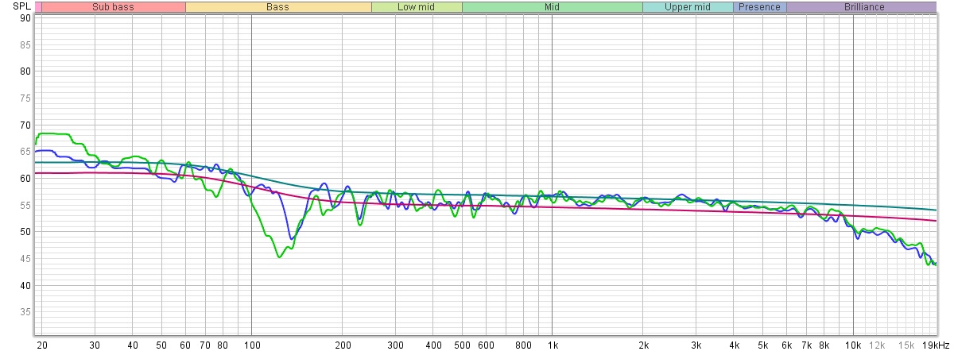Click the 90 dB axis value
The image size is (954, 355).
coord(25,17)
